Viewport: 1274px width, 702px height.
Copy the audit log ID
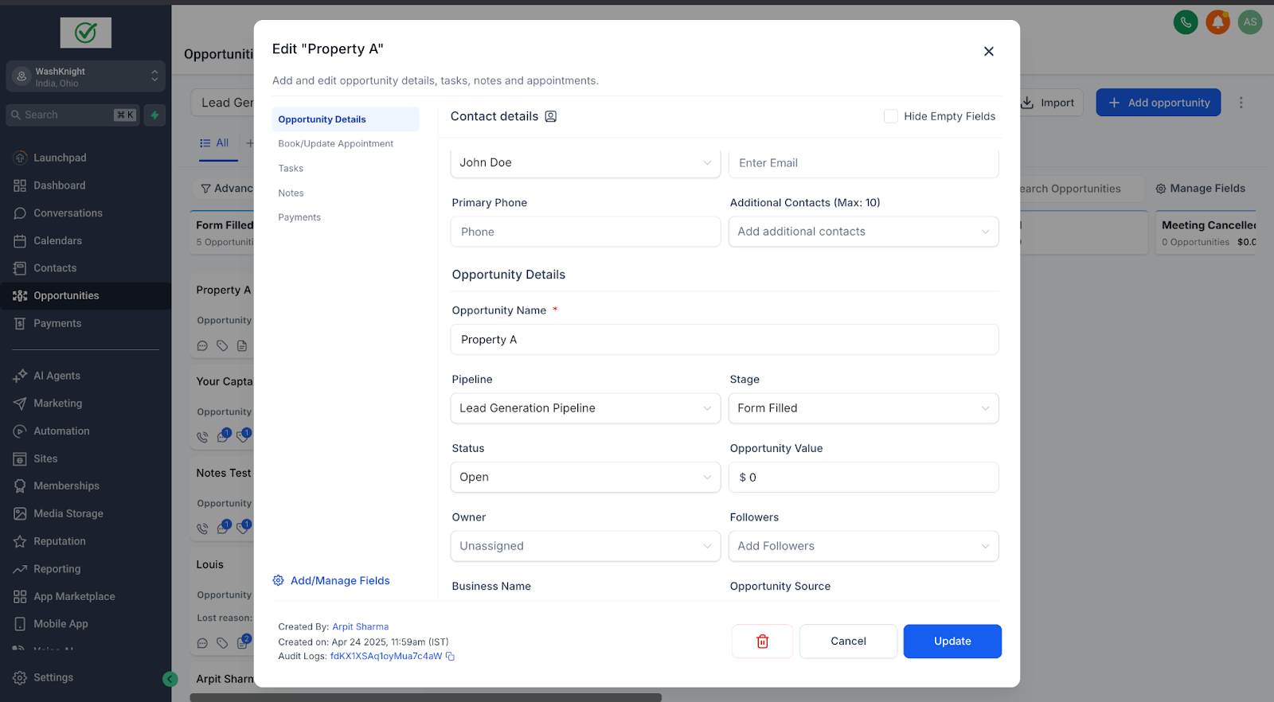click(x=450, y=657)
